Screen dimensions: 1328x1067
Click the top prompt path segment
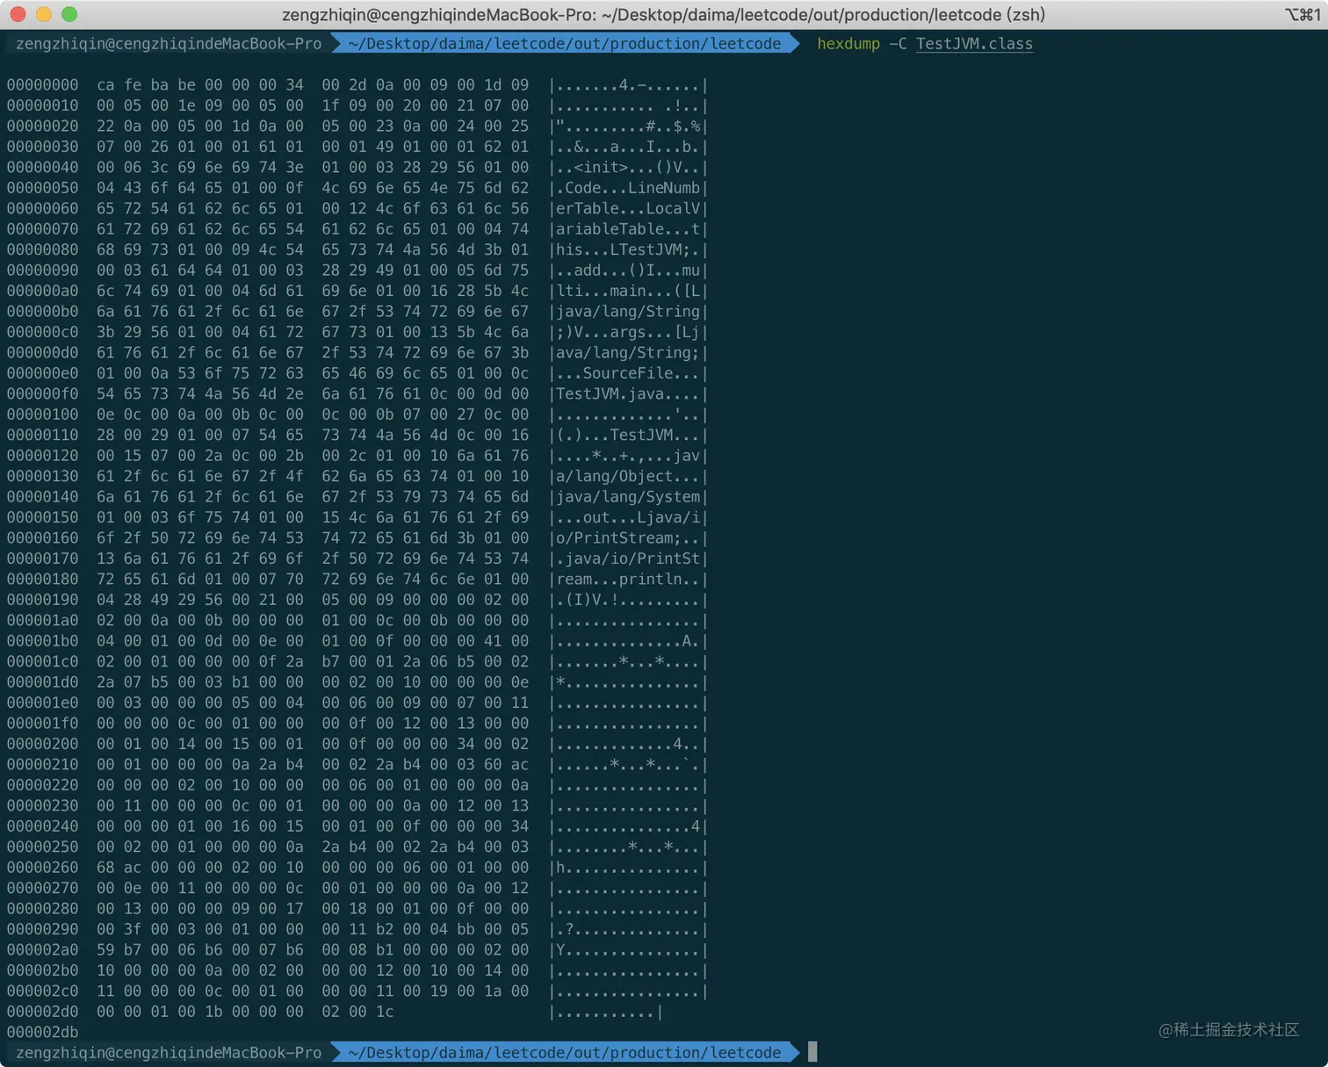click(564, 44)
